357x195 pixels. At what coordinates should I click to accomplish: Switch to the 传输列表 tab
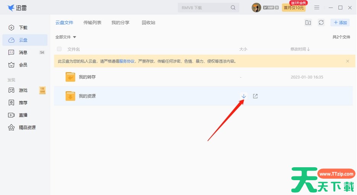[92, 23]
